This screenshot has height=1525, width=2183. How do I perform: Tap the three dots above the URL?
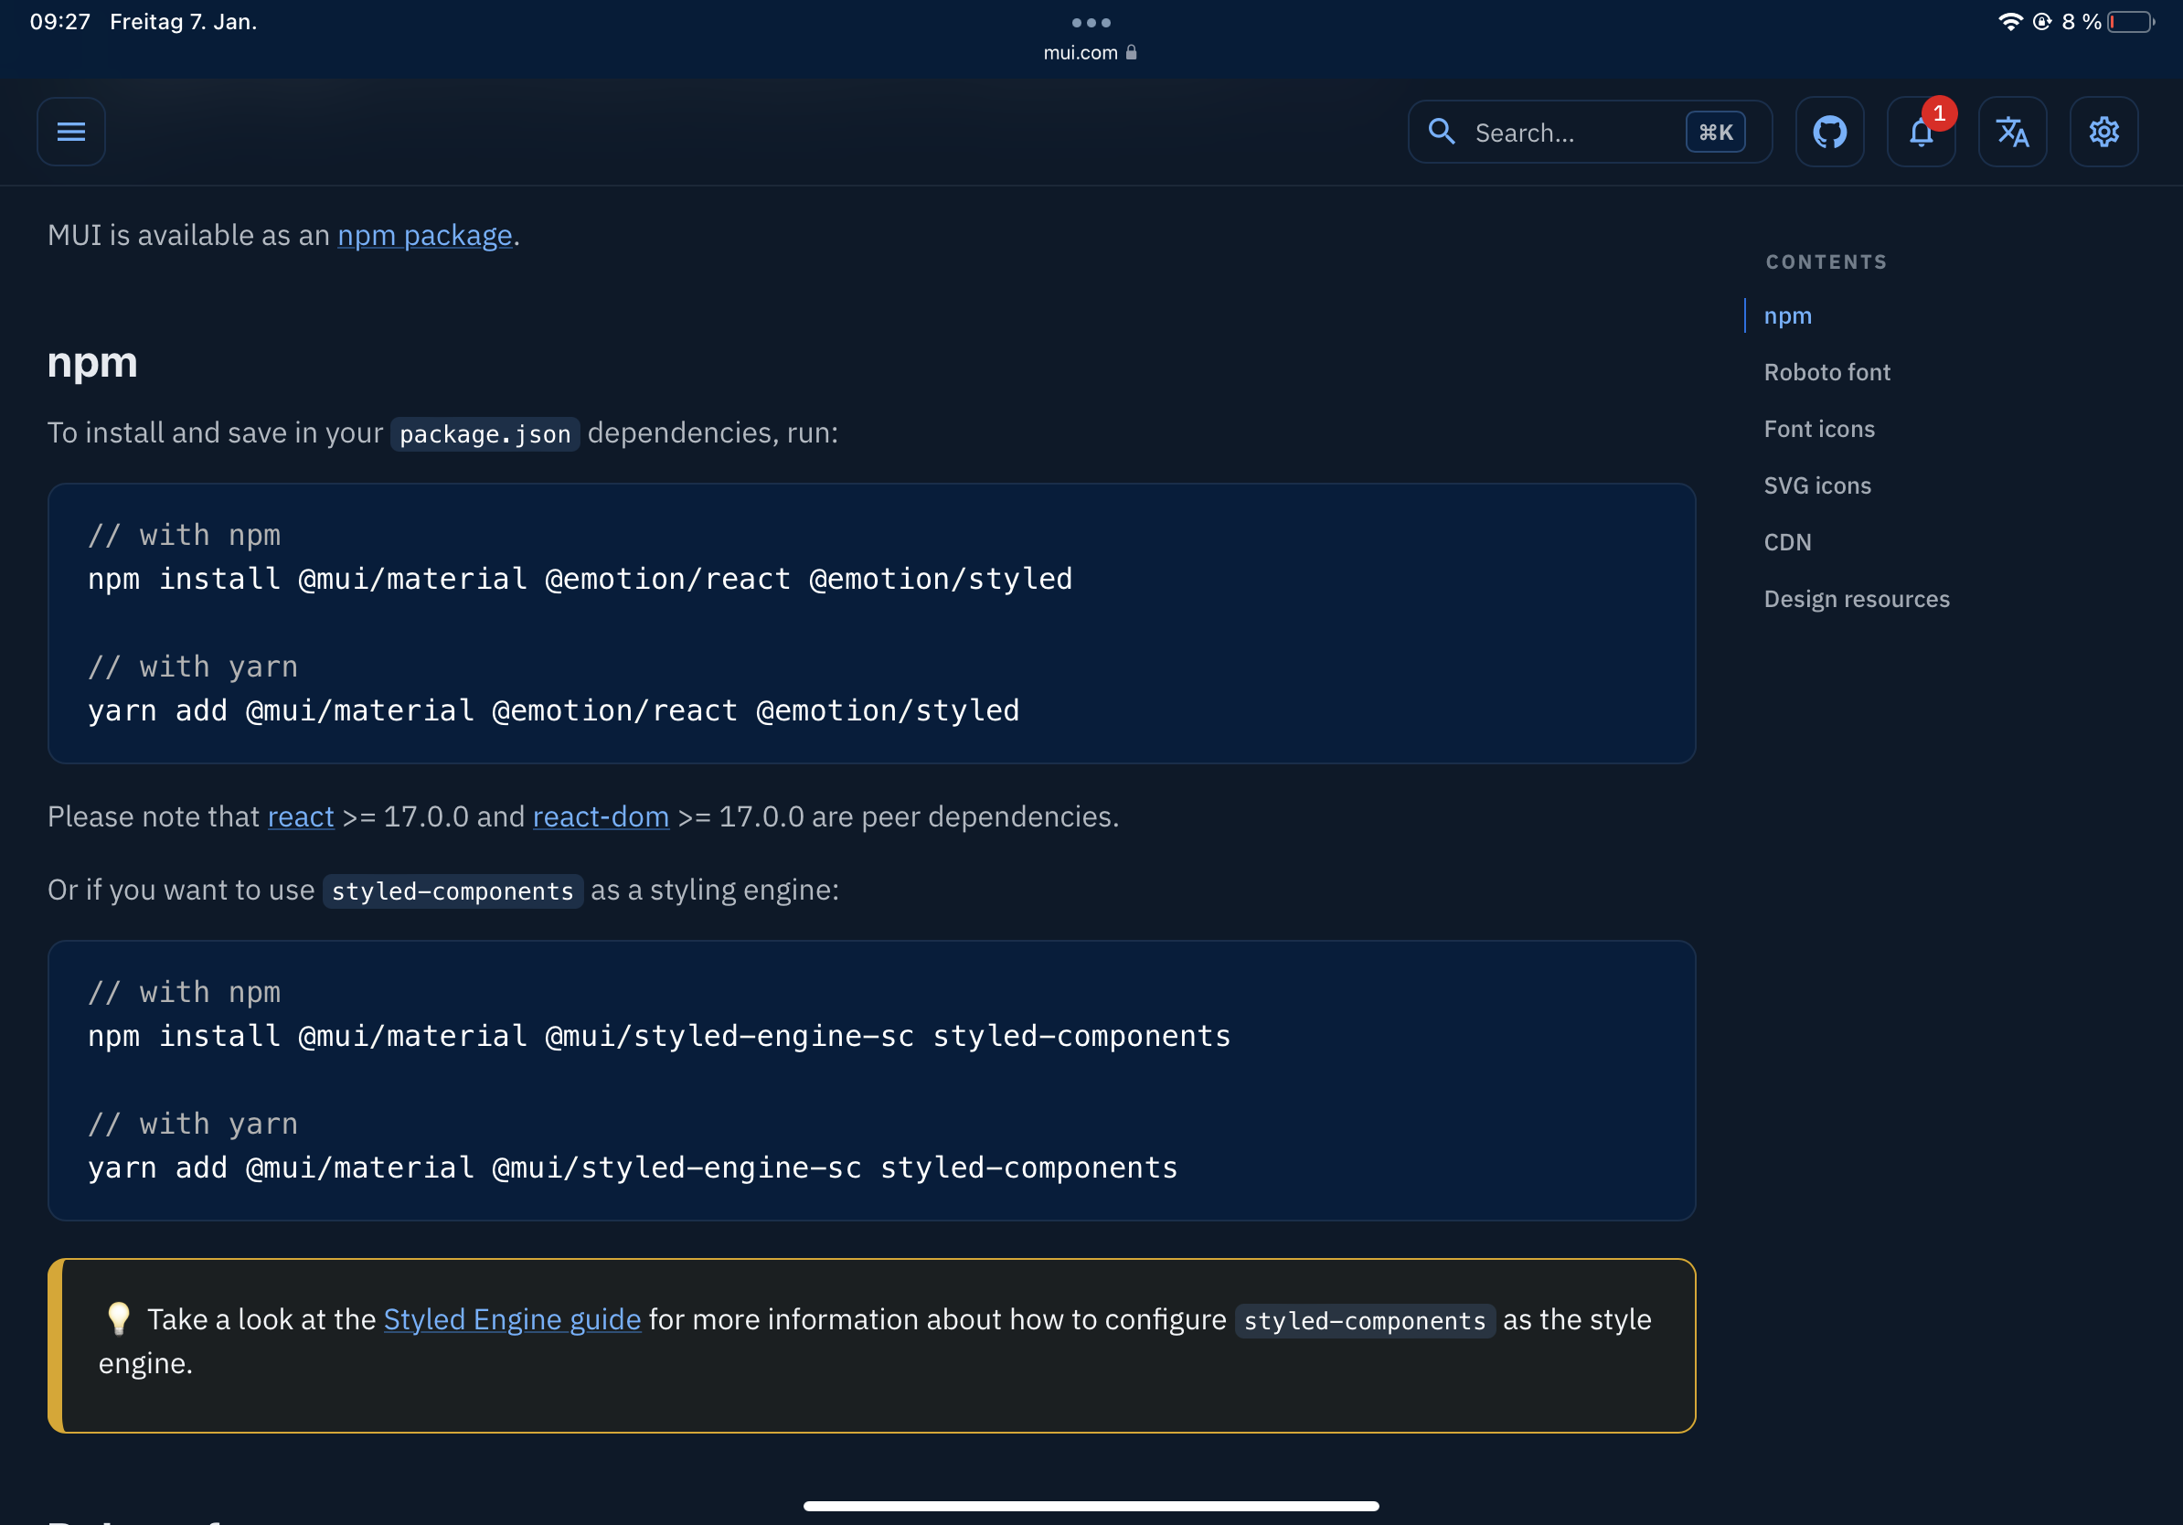1091,23
